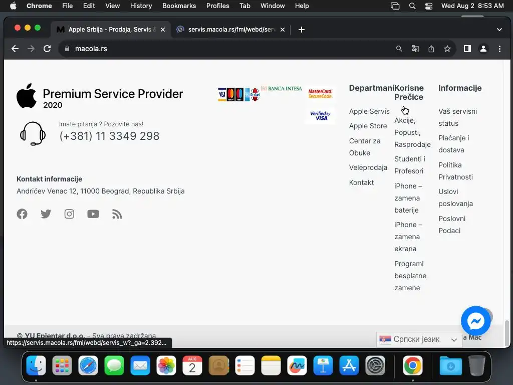Open the RSS feed icon

tap(117, 214)
